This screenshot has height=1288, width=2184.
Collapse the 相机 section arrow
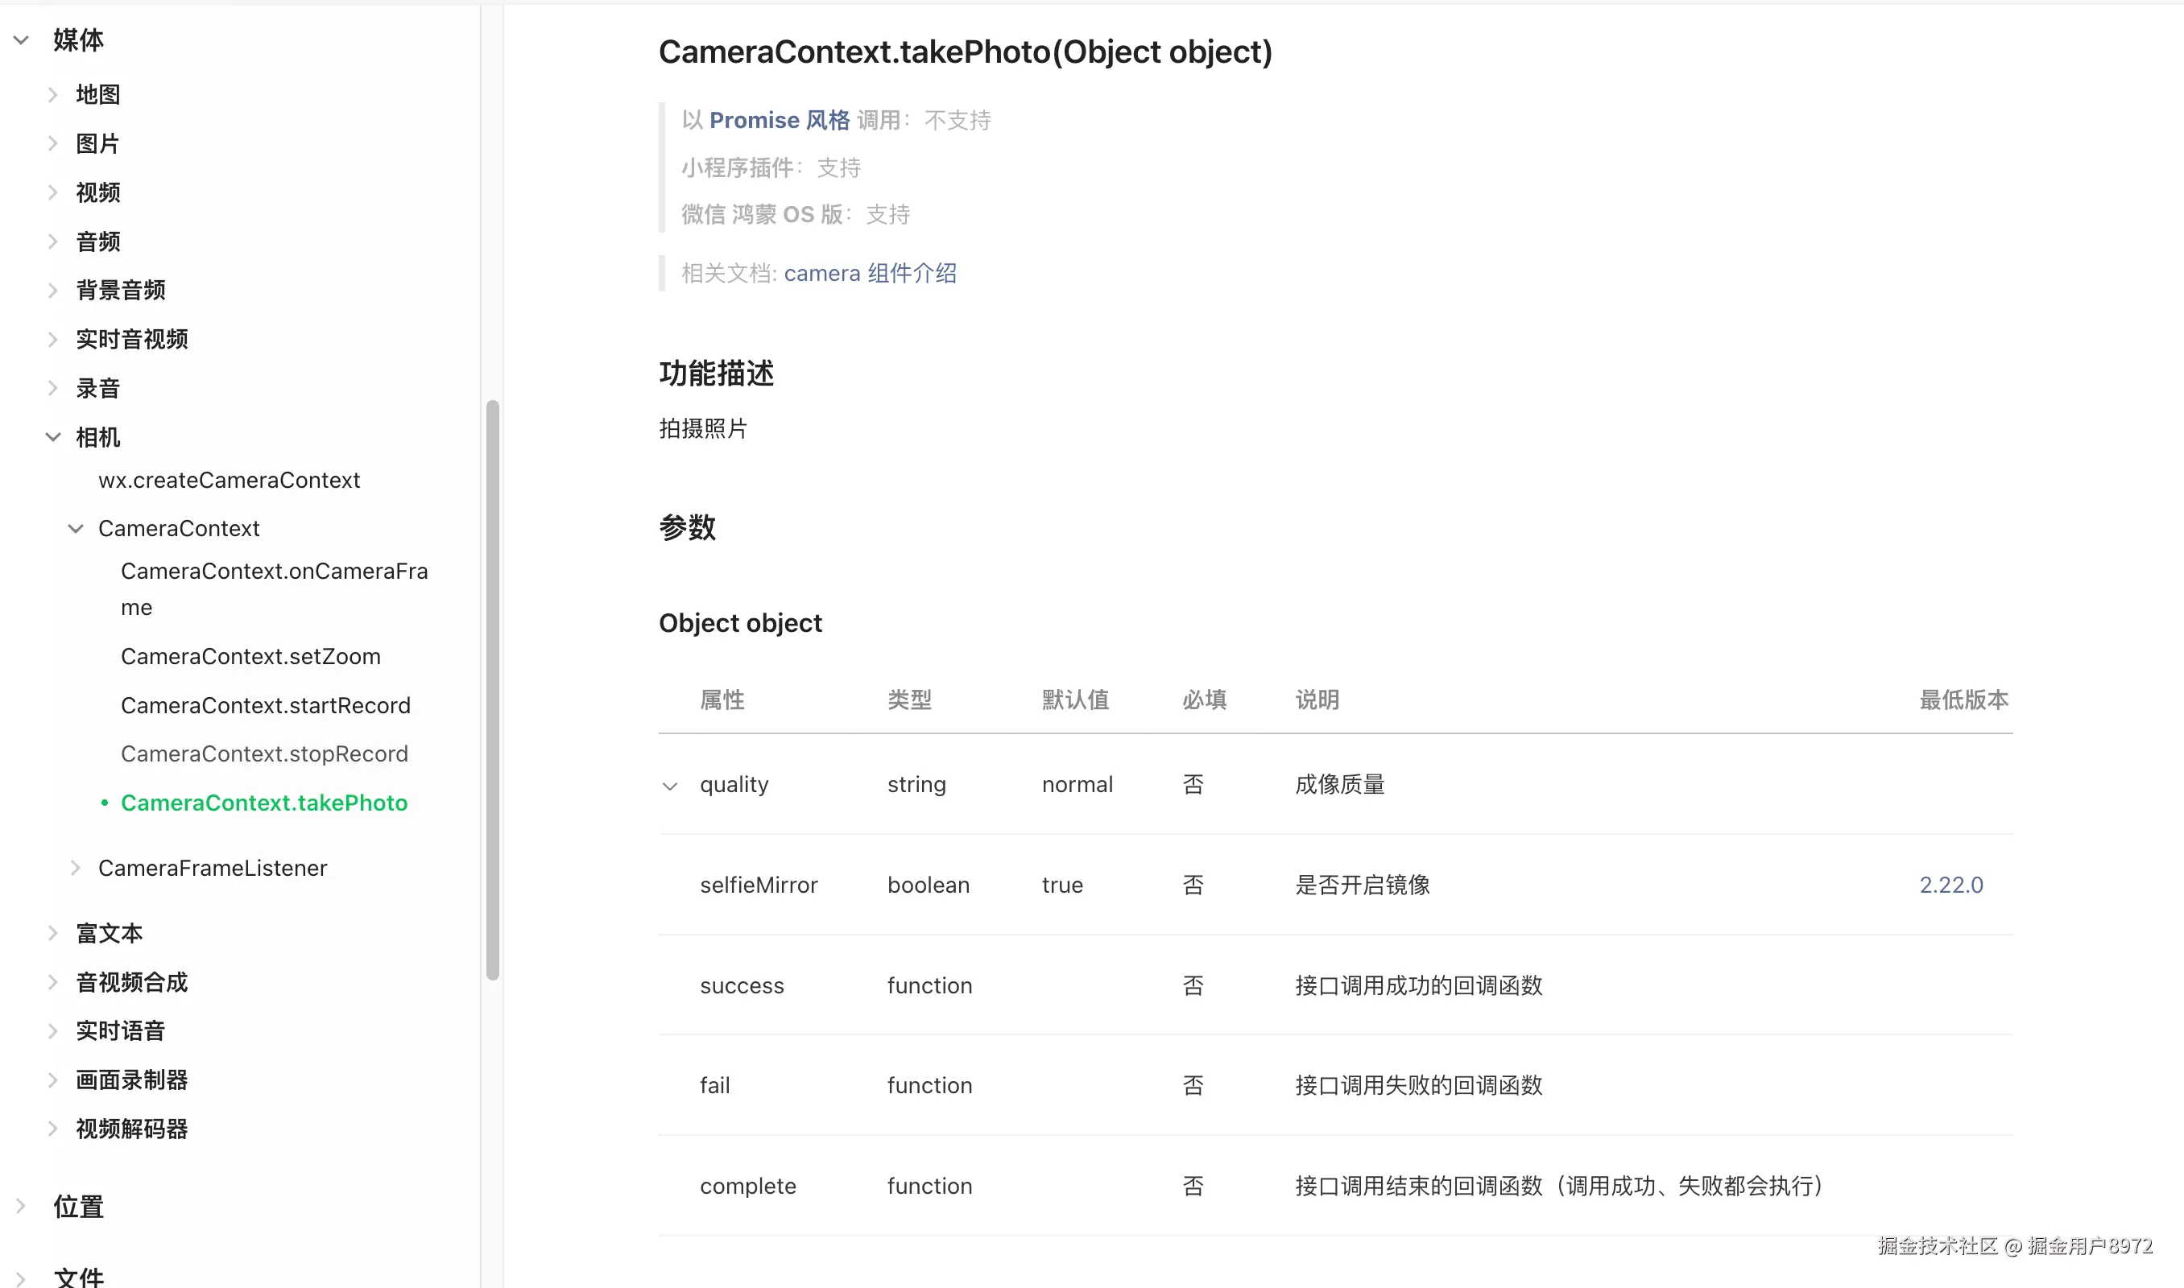click(53, 436)
